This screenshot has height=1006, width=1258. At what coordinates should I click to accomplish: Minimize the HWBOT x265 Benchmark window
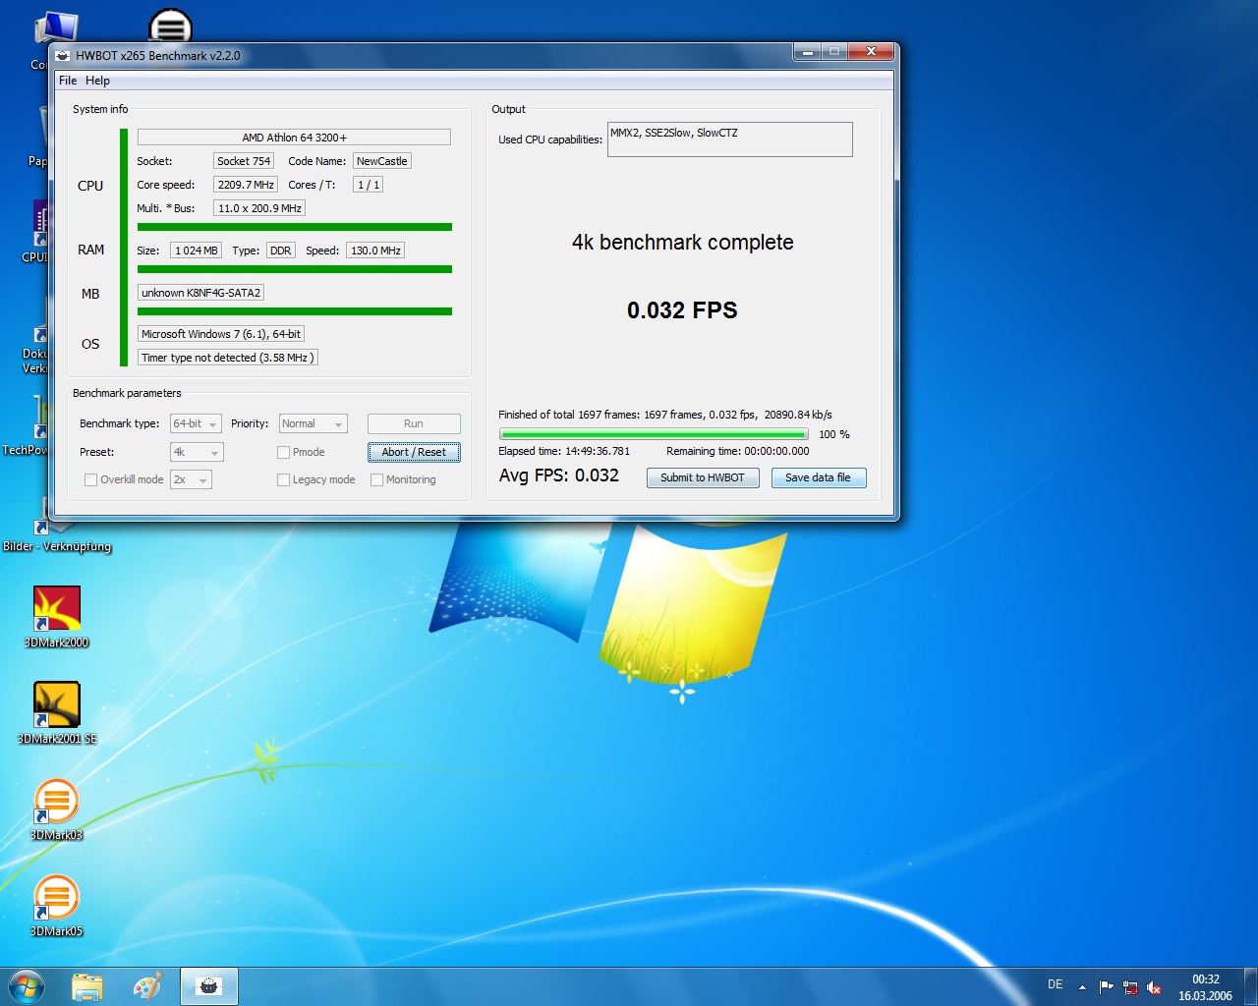coord(806,52)
